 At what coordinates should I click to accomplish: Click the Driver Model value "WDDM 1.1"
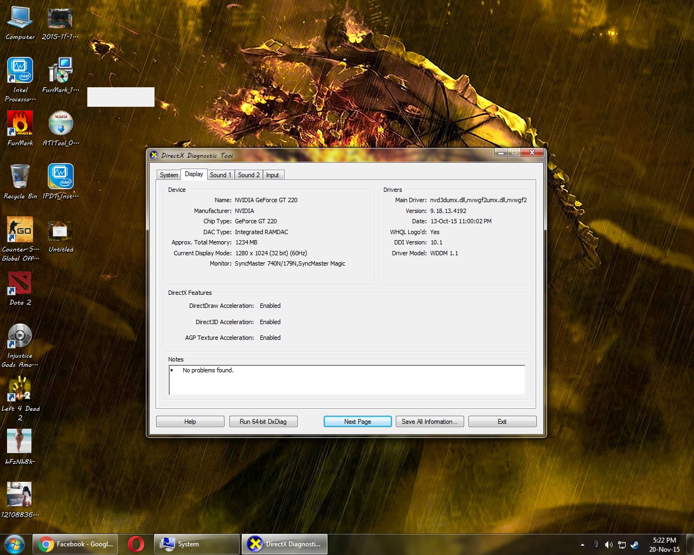(x=445, y=253)
